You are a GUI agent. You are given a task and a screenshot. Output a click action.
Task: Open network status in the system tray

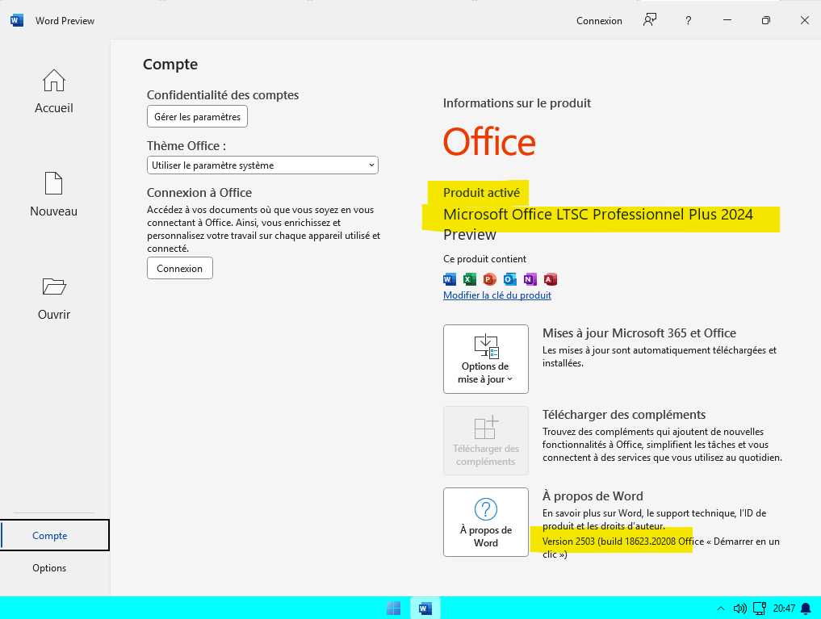coord(760,608)
